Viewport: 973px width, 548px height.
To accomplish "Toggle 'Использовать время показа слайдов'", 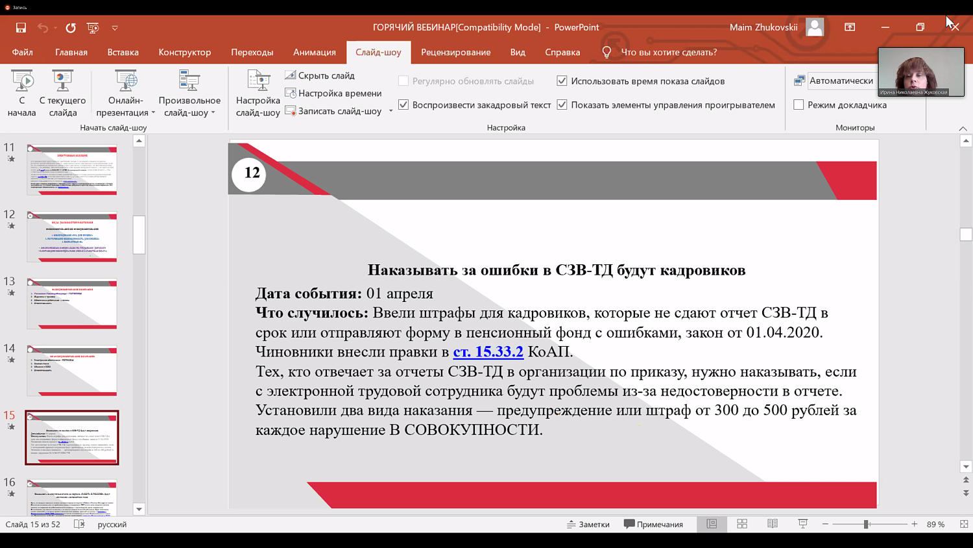I will [562, 81].
